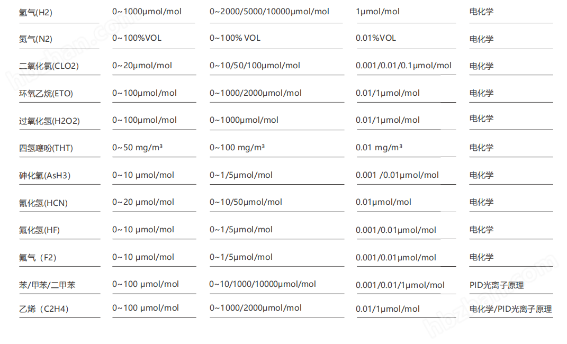This screenshot has width=567, height=344.
Task: Select the 0.001/0.01/0.1μmol/mol resolution value
Action: tap(403, 66)
